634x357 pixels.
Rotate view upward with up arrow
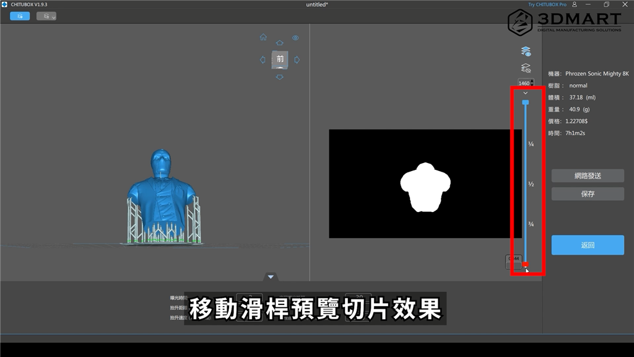click(280, 43)
